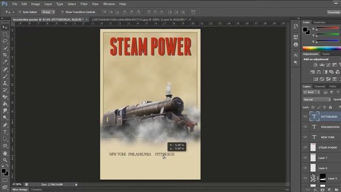Add a Curves adjustment

tap(328, 65)
